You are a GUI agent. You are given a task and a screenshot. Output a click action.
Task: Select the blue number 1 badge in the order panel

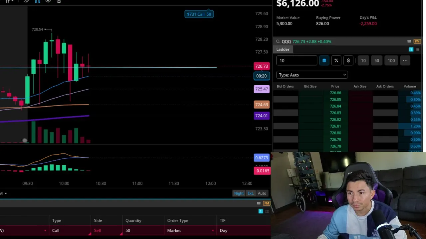[x=261, y=211]
